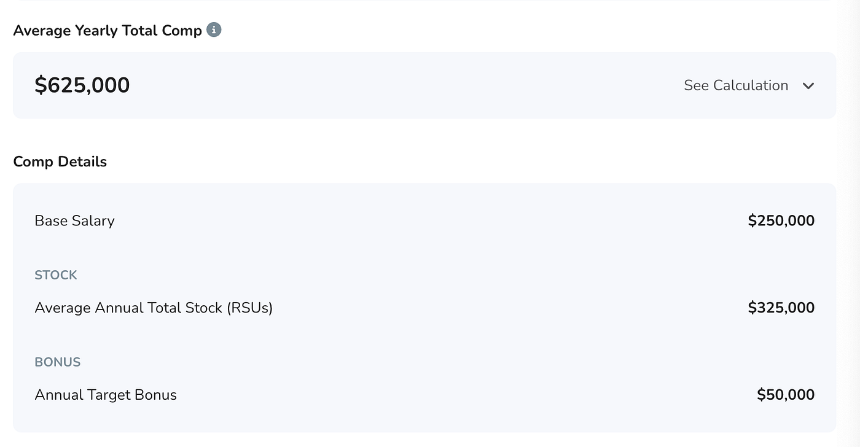The height and width of the screenshot is (447, 860).
Task: Click inside the Comp Details card area
Action: pyautogui.click(x=424, y=308)
